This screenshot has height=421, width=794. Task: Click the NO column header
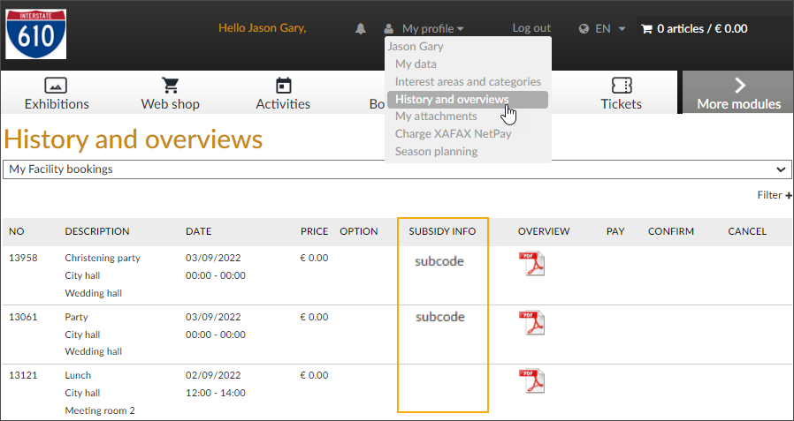(16, 231)
